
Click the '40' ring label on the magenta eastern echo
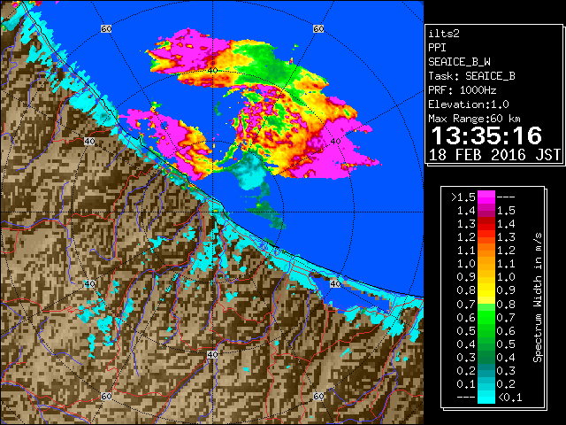point(335,142)
